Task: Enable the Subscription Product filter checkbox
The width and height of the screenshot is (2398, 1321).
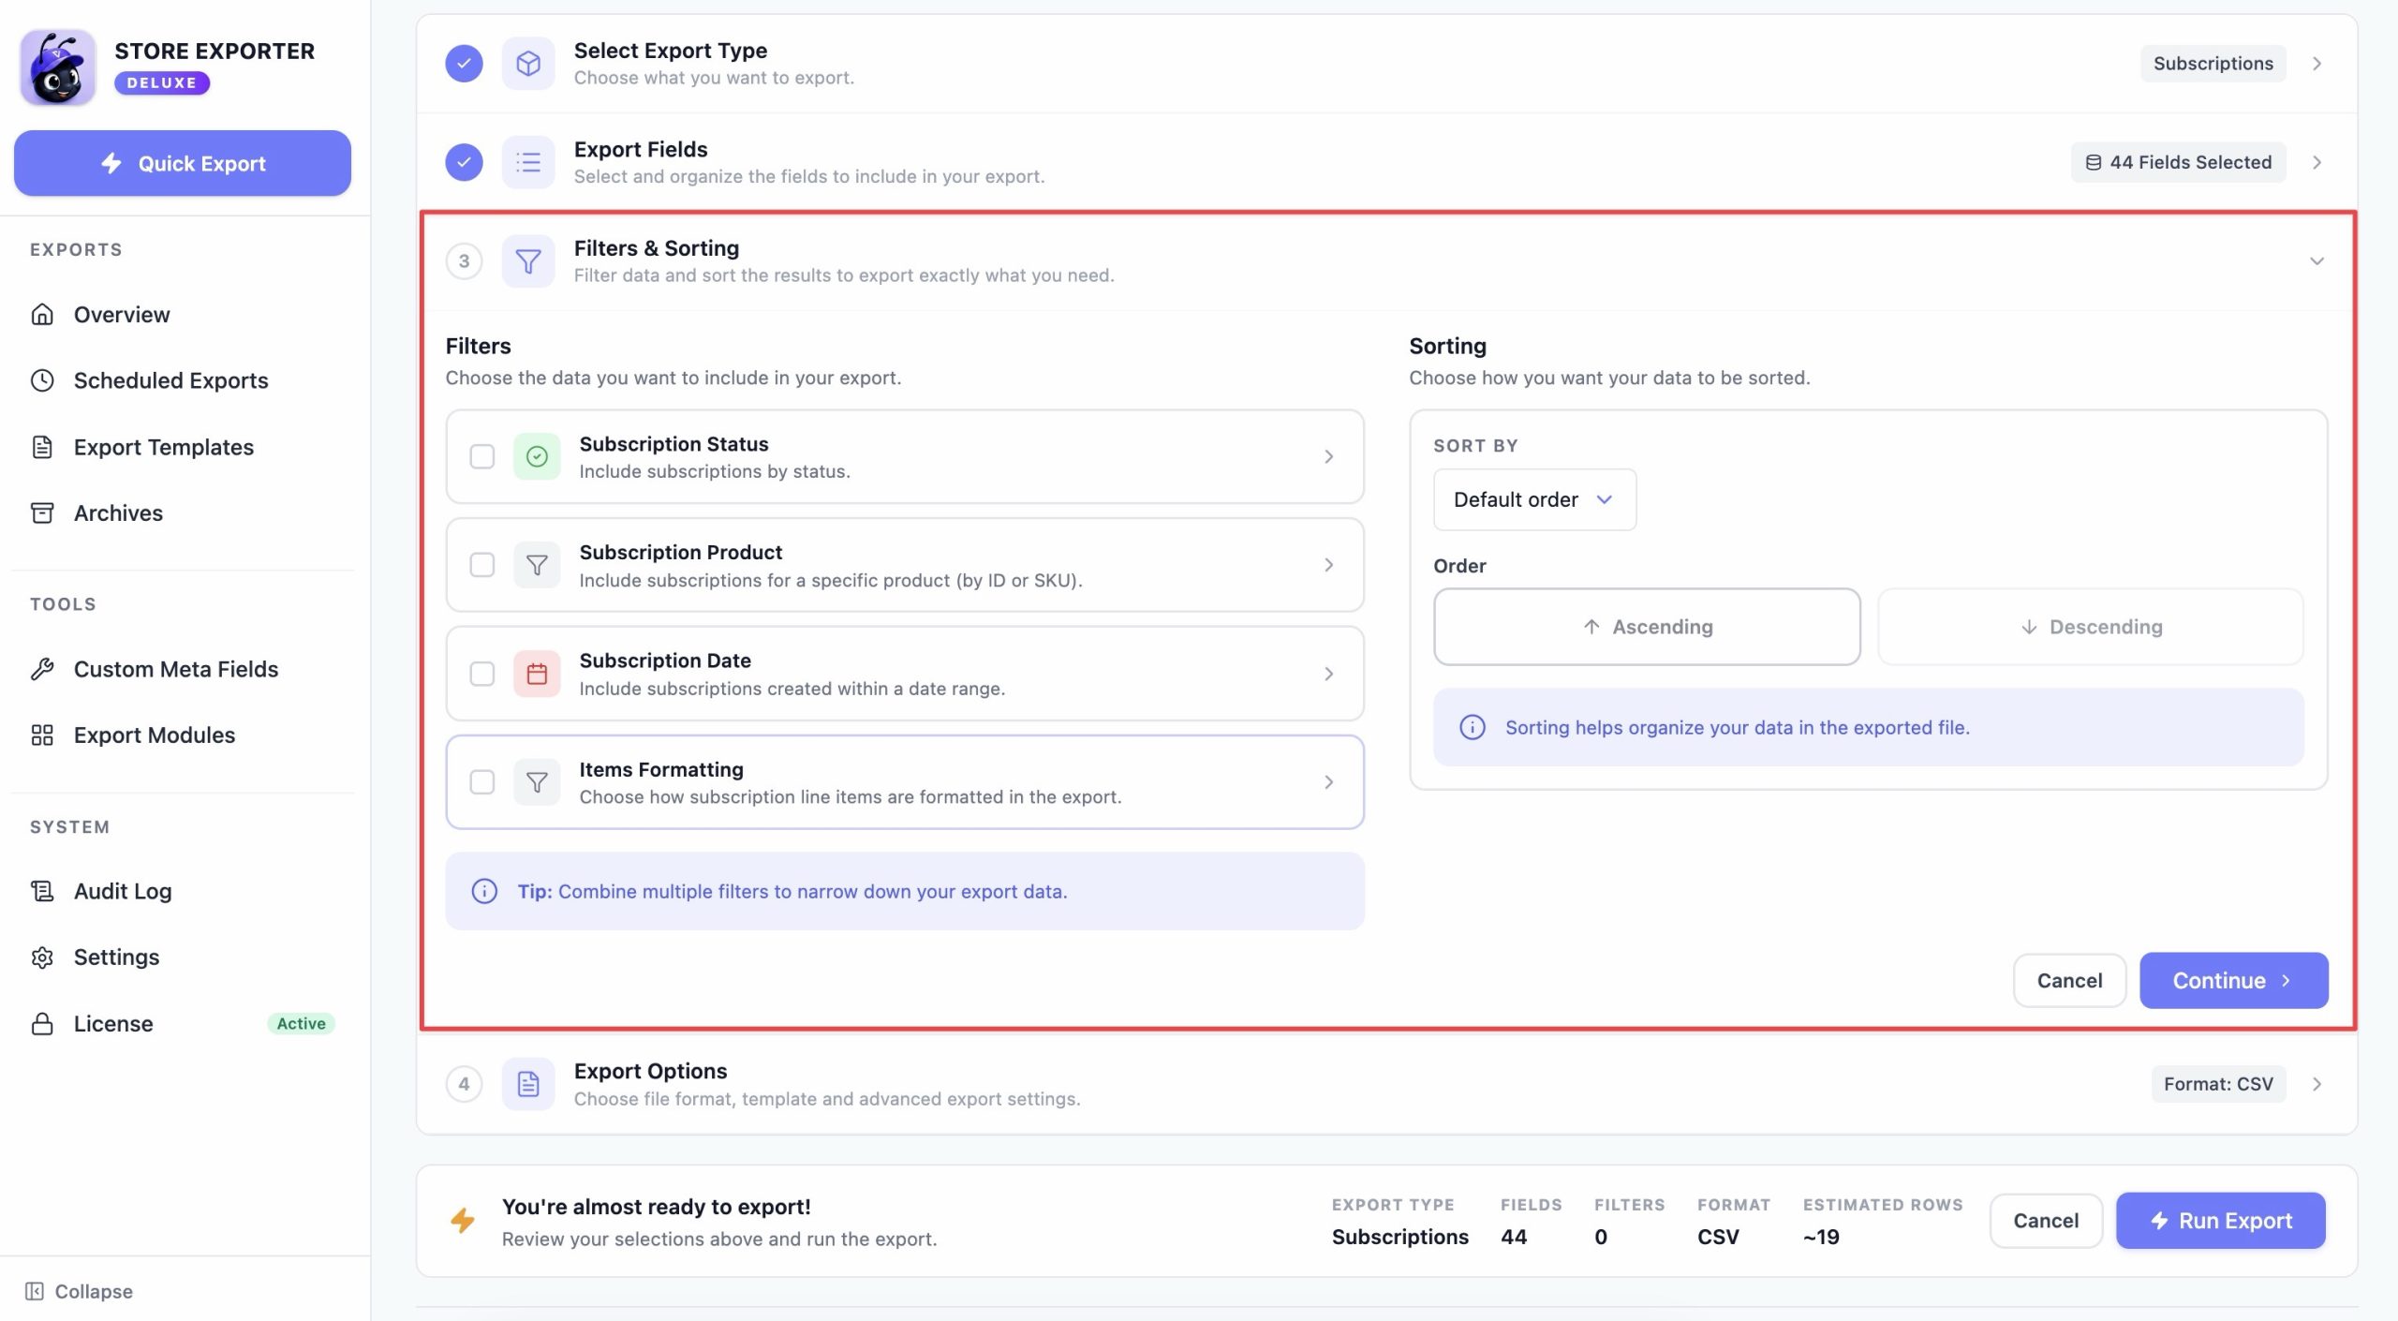Action: click(482, 565)
